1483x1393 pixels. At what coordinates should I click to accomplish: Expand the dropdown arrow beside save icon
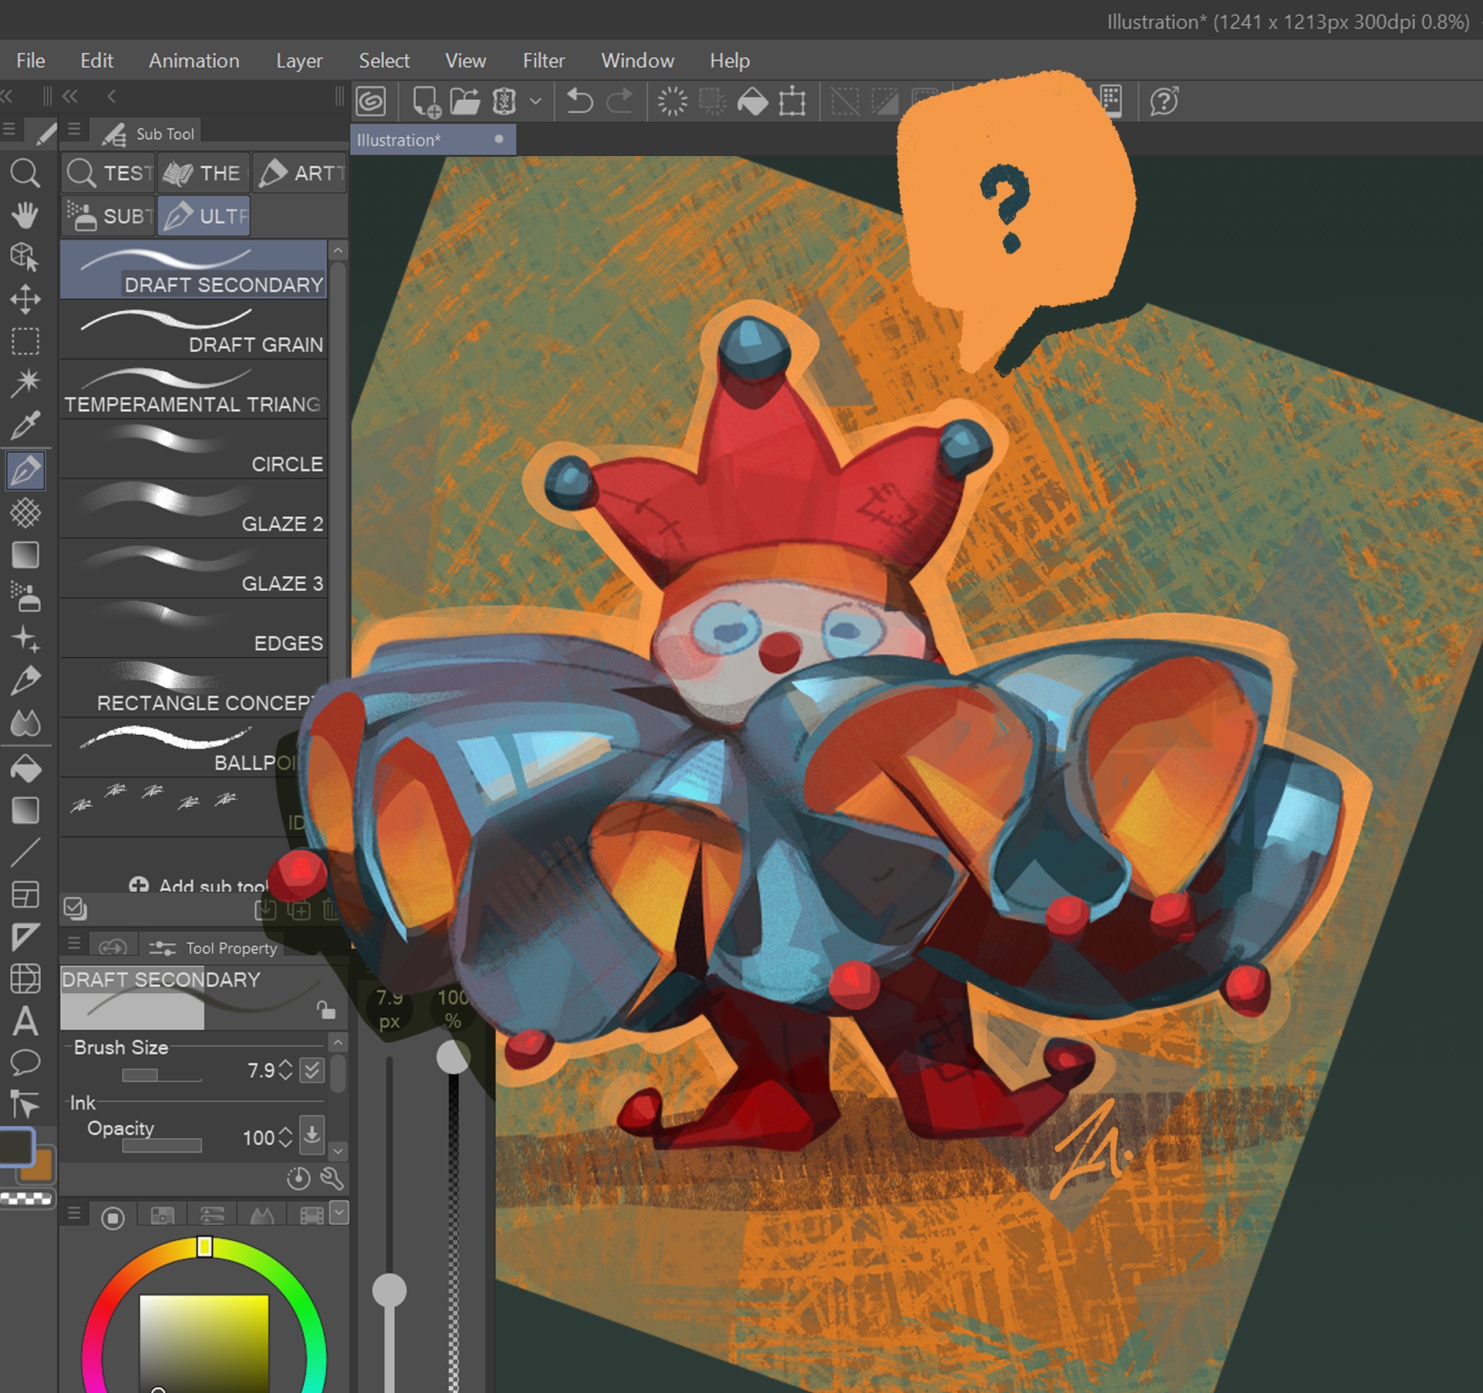coord(536,102)
